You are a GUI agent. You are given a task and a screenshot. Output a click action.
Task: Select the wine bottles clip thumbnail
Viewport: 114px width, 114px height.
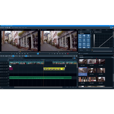click(x=83, y=80)
